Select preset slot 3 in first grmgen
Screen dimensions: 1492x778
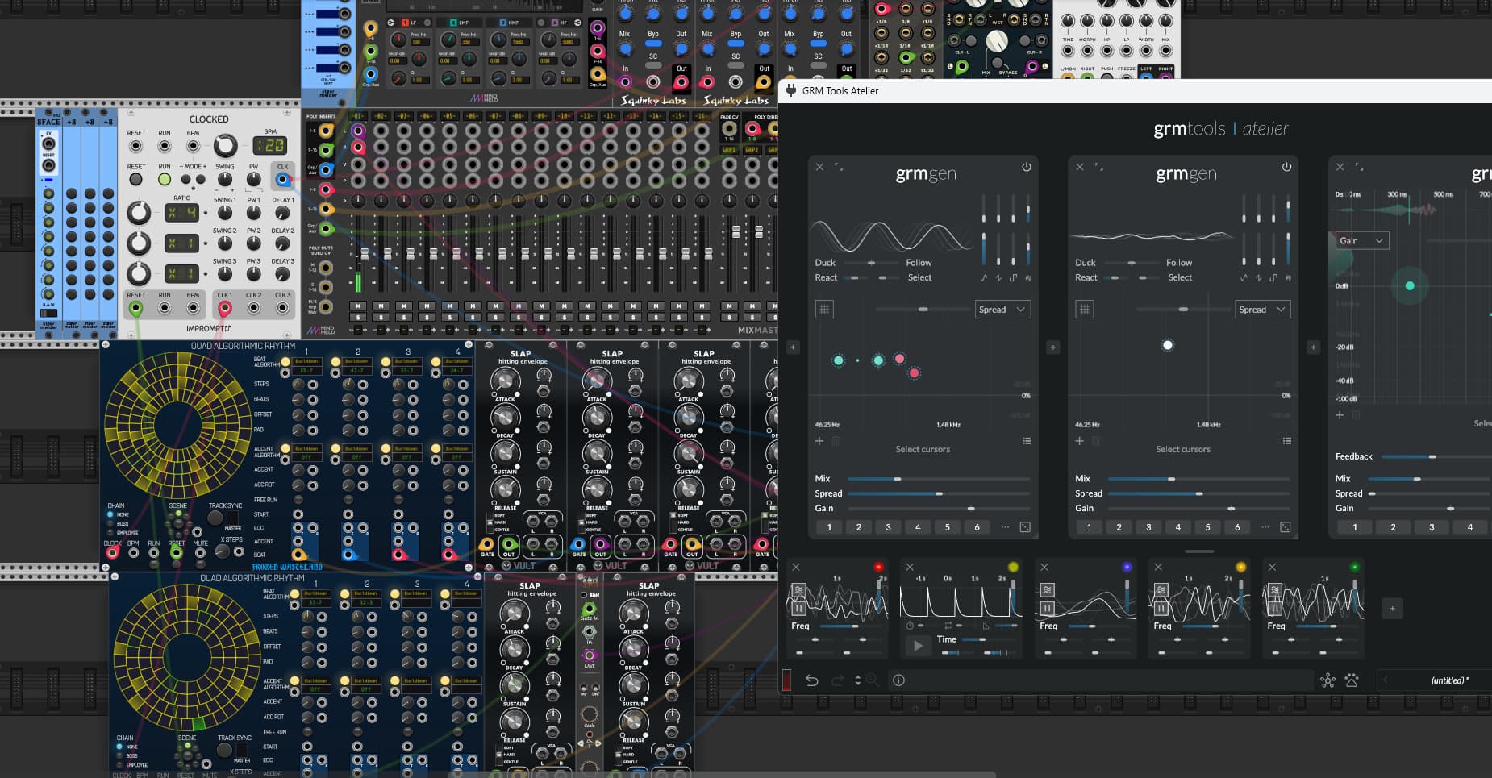point(888,527)
